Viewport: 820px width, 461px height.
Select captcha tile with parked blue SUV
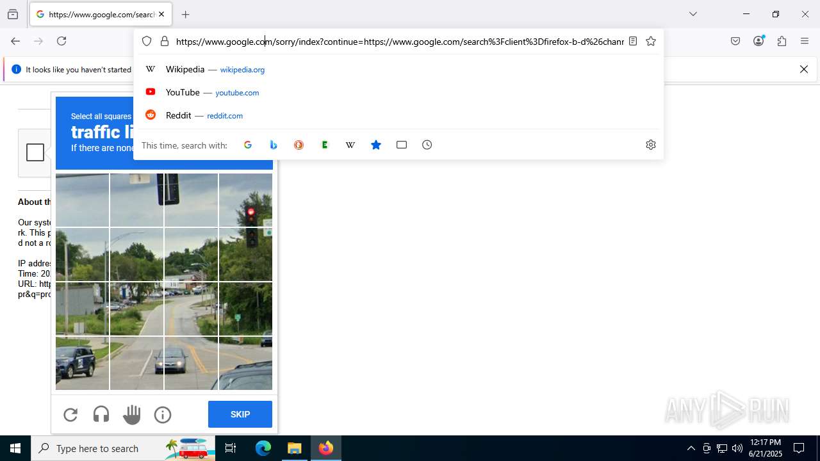(82, 363)
